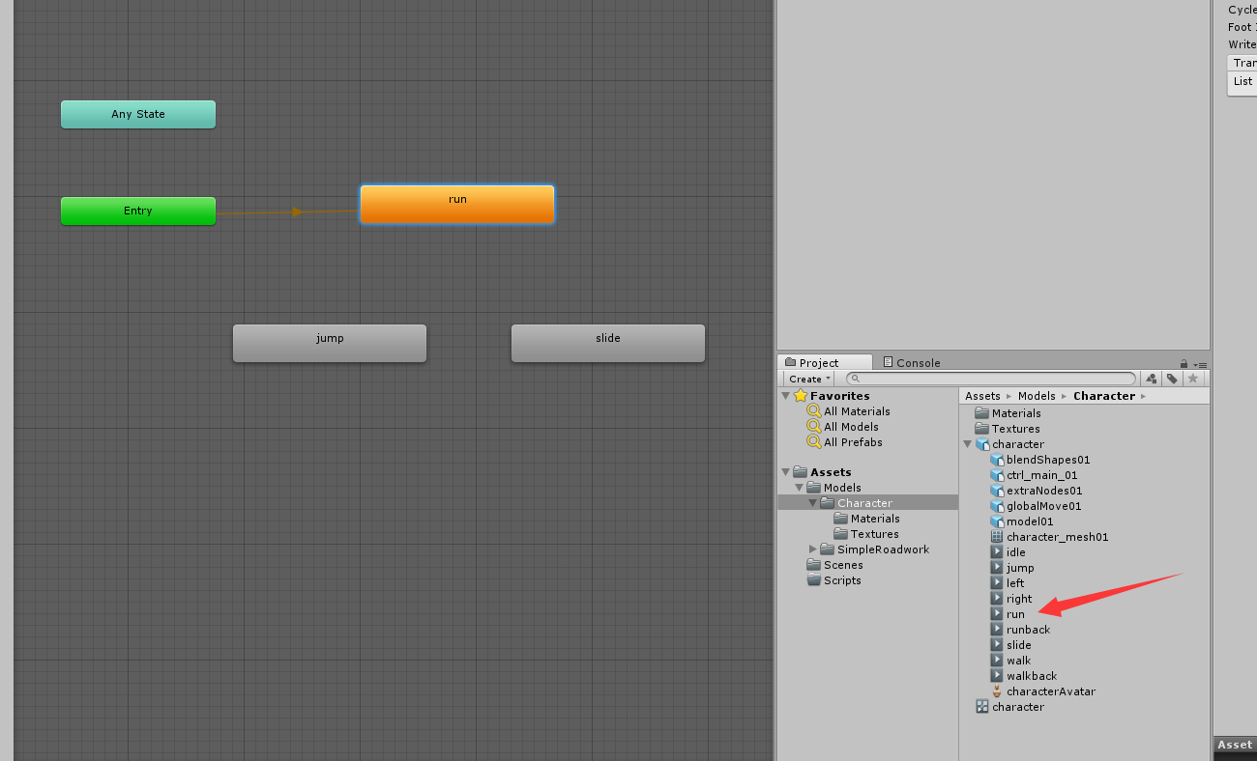Select the extraNodes01 sub-object

click(1037, 491)
